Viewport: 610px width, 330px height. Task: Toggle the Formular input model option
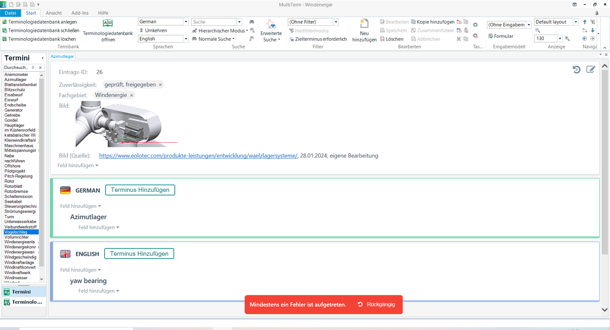click(x=501, y=36)
